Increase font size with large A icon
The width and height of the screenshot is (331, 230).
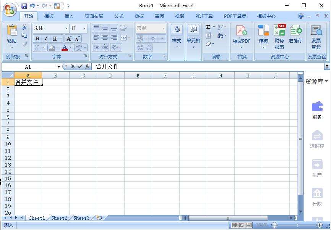(69, 39)
